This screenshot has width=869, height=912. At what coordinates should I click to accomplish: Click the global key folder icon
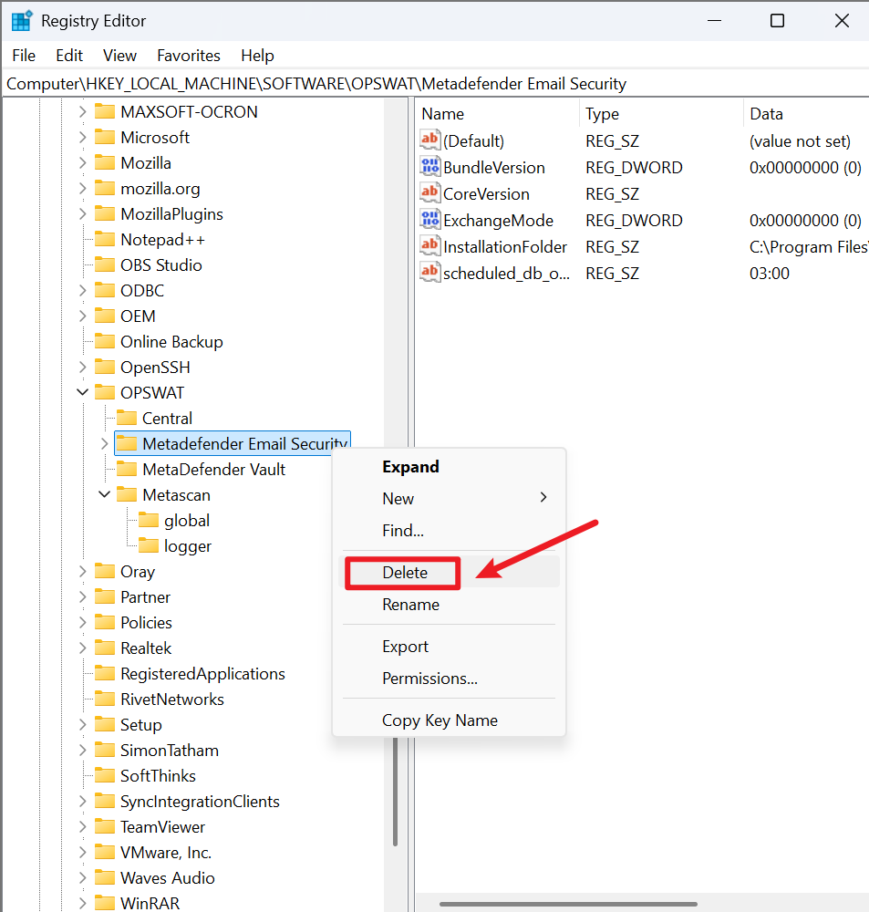click(149, 521)
